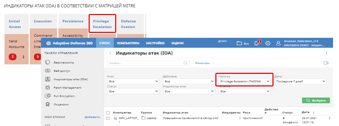
Task: Click the green Выбрать button
Action: click(316, 100)
